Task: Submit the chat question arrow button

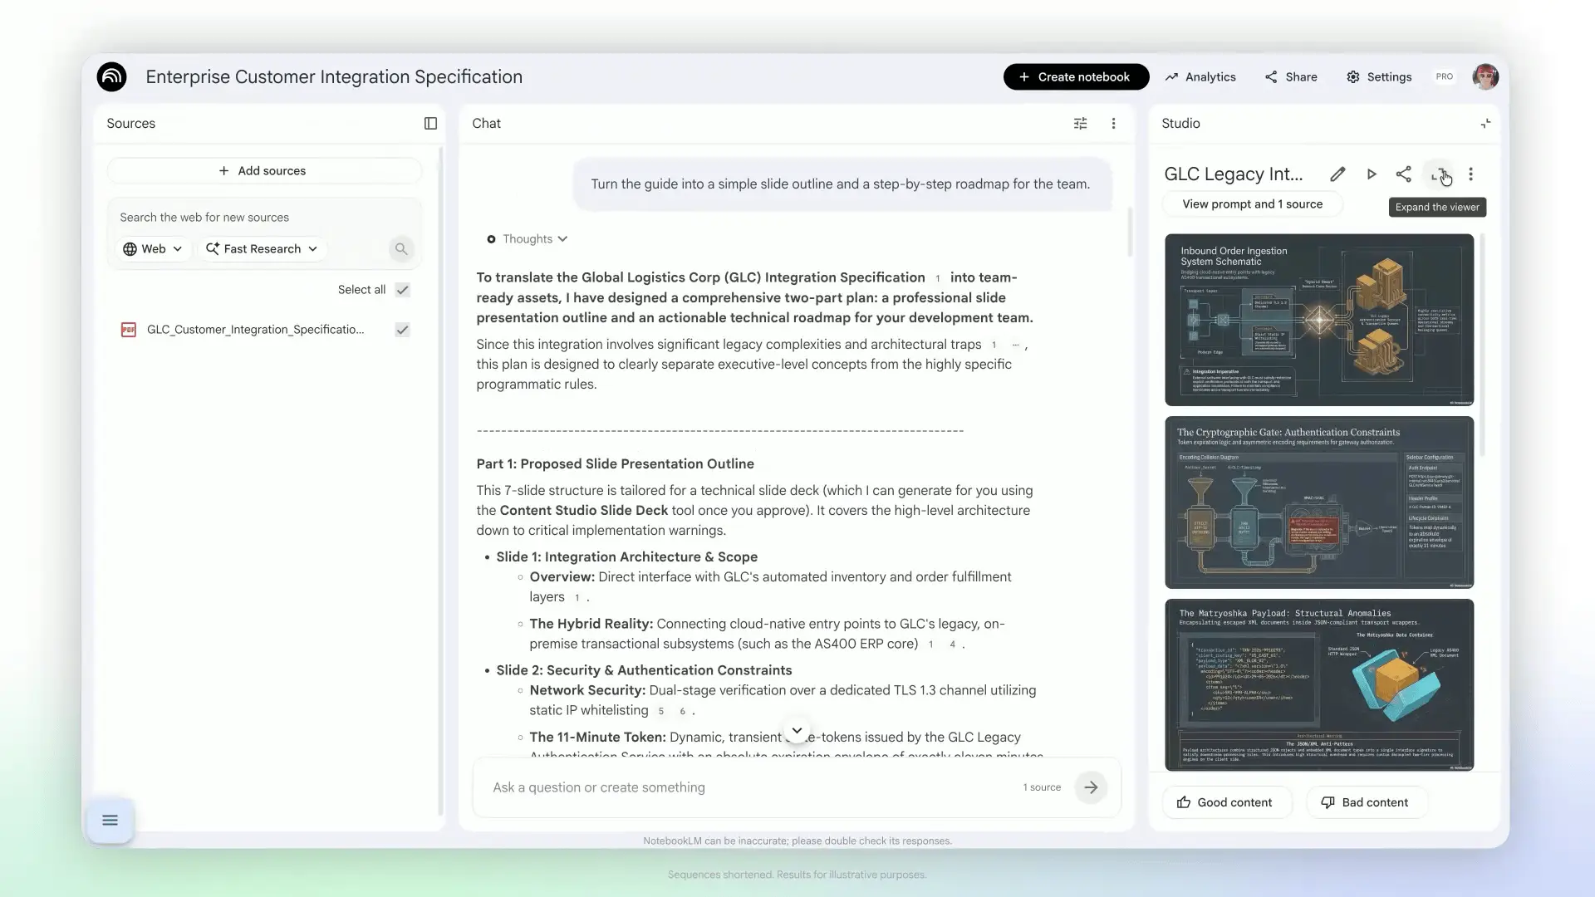Action: tap(1091, 787)
